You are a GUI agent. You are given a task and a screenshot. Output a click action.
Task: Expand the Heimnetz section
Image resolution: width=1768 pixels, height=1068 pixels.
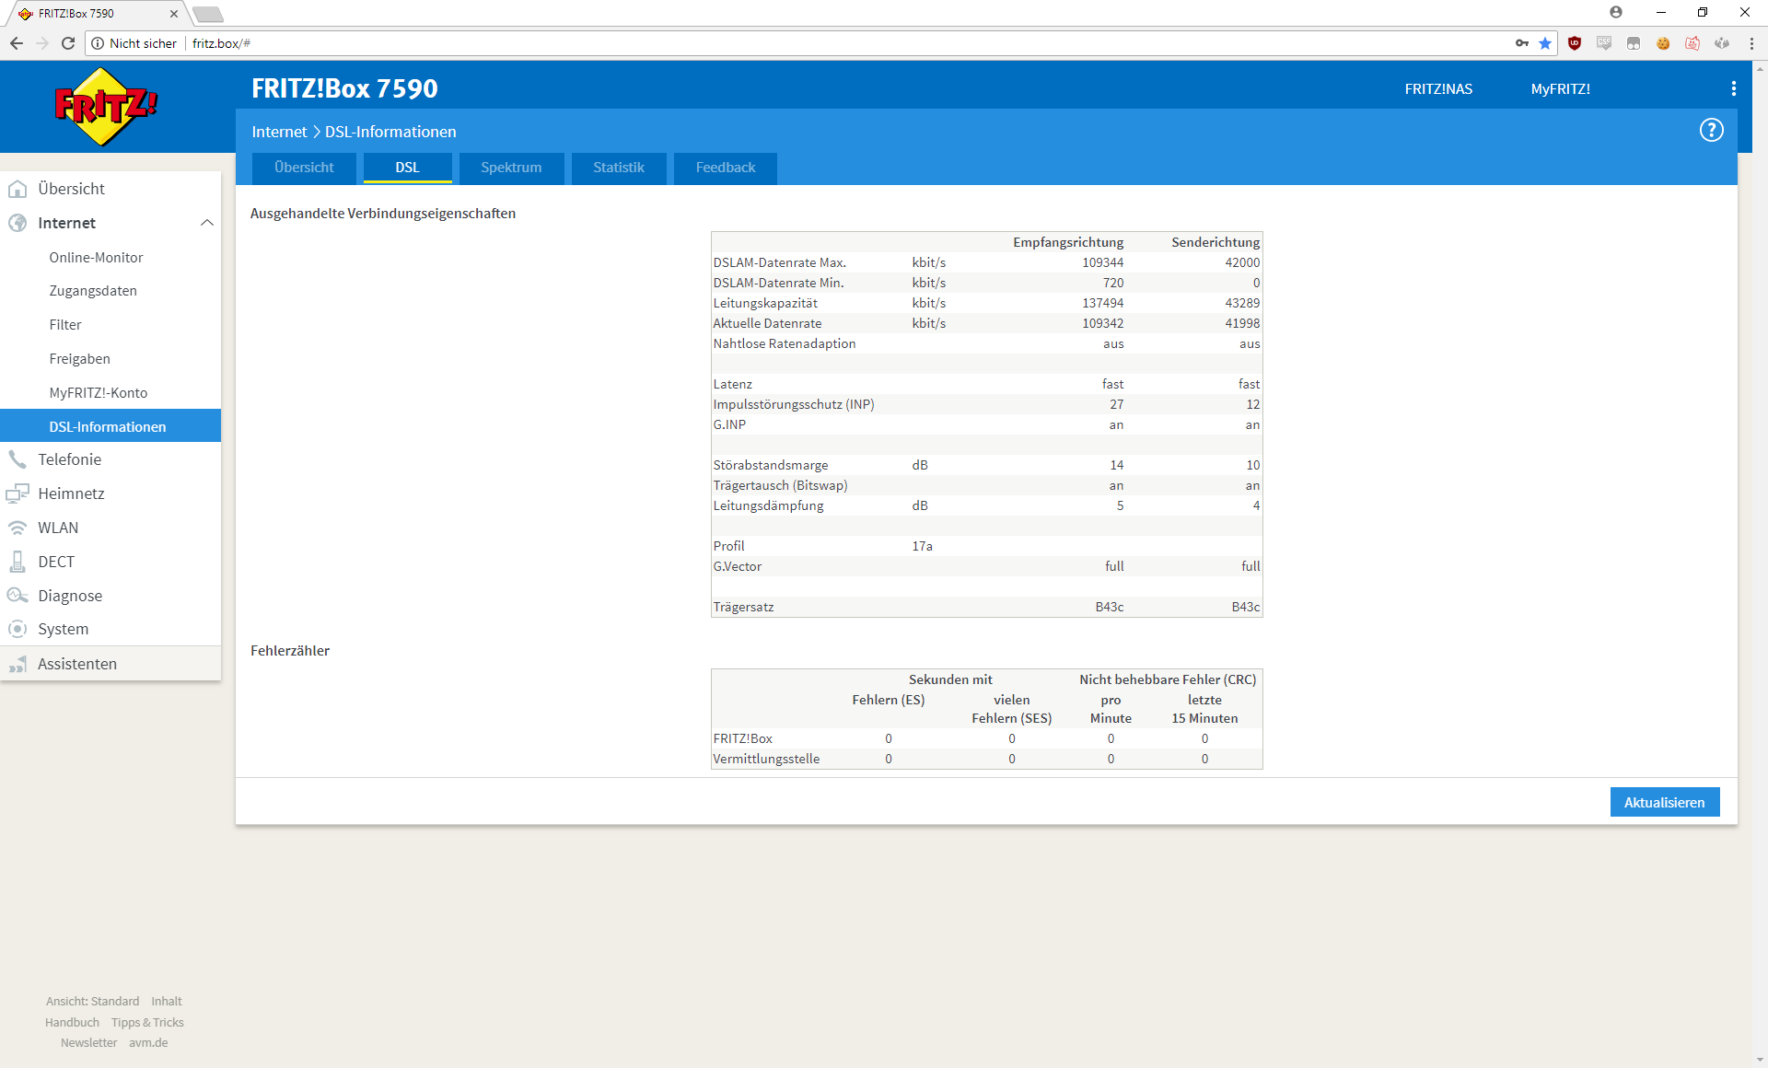click(71, 493)
